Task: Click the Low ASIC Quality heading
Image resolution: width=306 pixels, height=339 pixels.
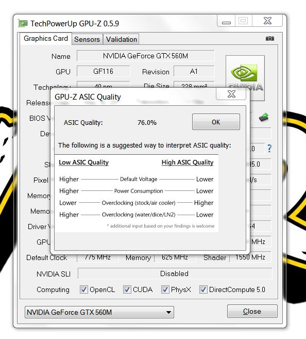Action: point(84,163)
